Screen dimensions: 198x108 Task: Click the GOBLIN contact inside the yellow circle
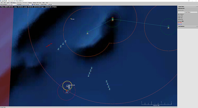coord(67,86)
